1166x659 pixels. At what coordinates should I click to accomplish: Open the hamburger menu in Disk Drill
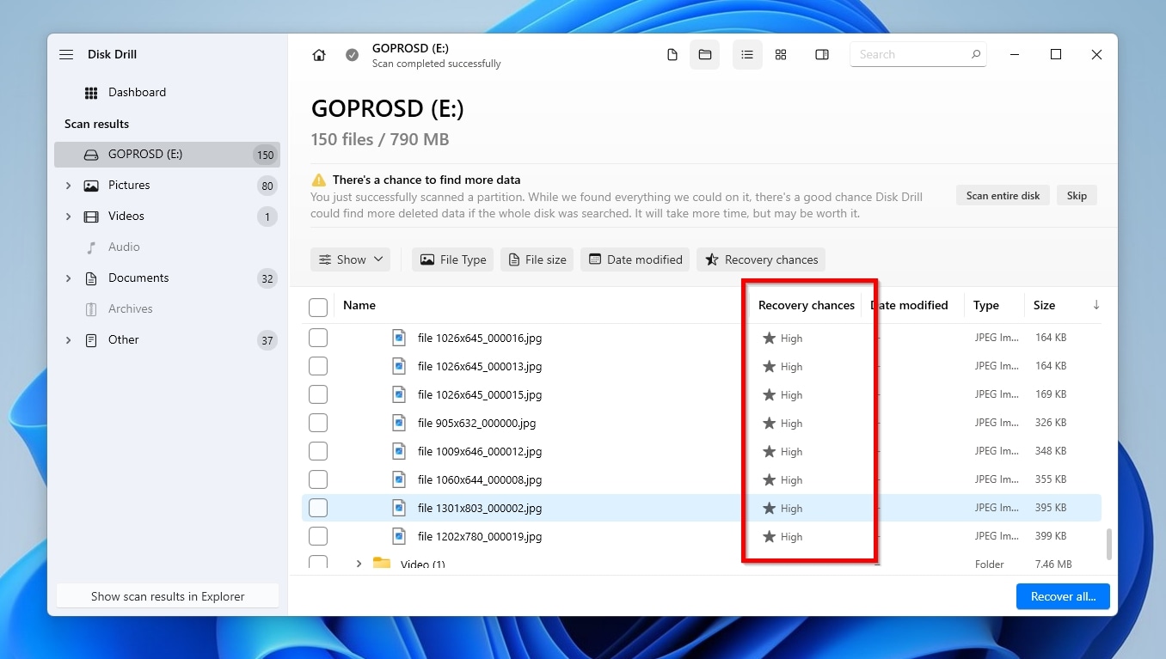coord(66,54)
